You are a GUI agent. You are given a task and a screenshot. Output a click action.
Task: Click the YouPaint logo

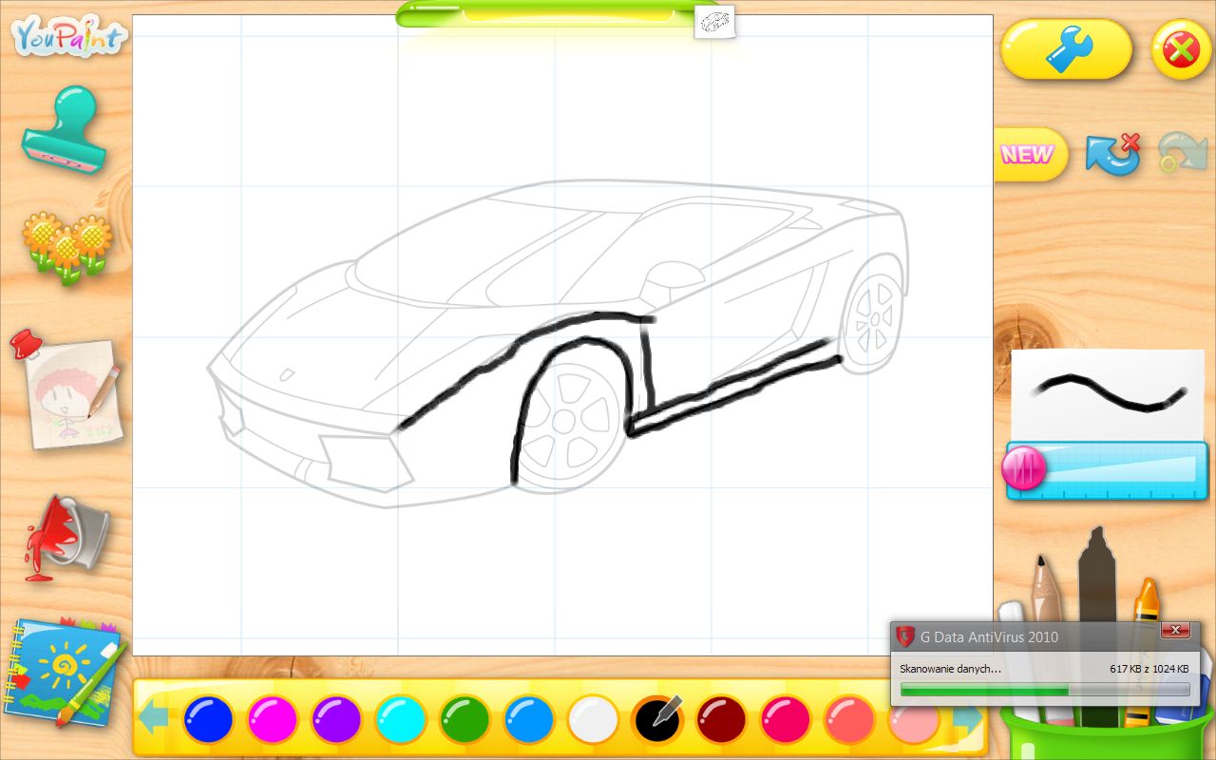click(x=67, y=38)
